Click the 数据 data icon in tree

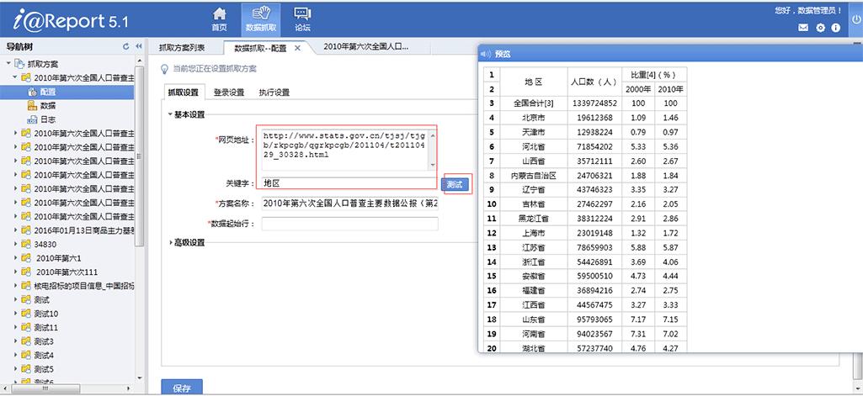click(32, 105)
